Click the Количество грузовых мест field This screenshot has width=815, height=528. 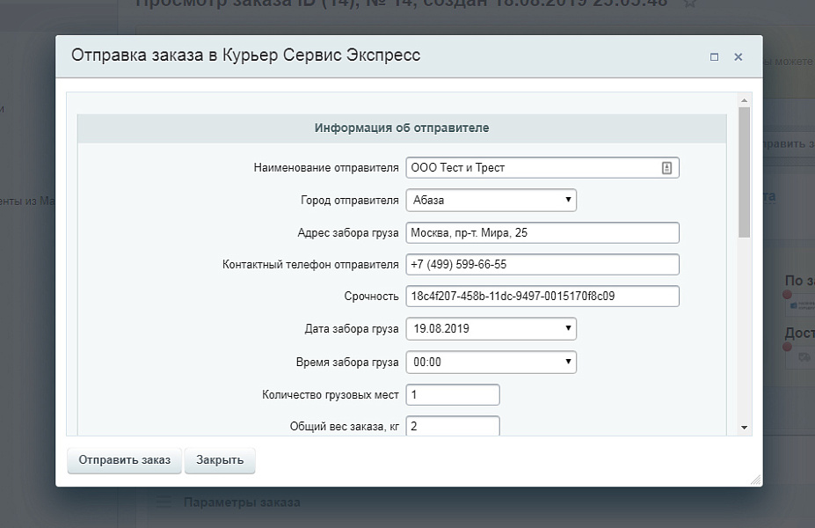(x=453, y=394)
